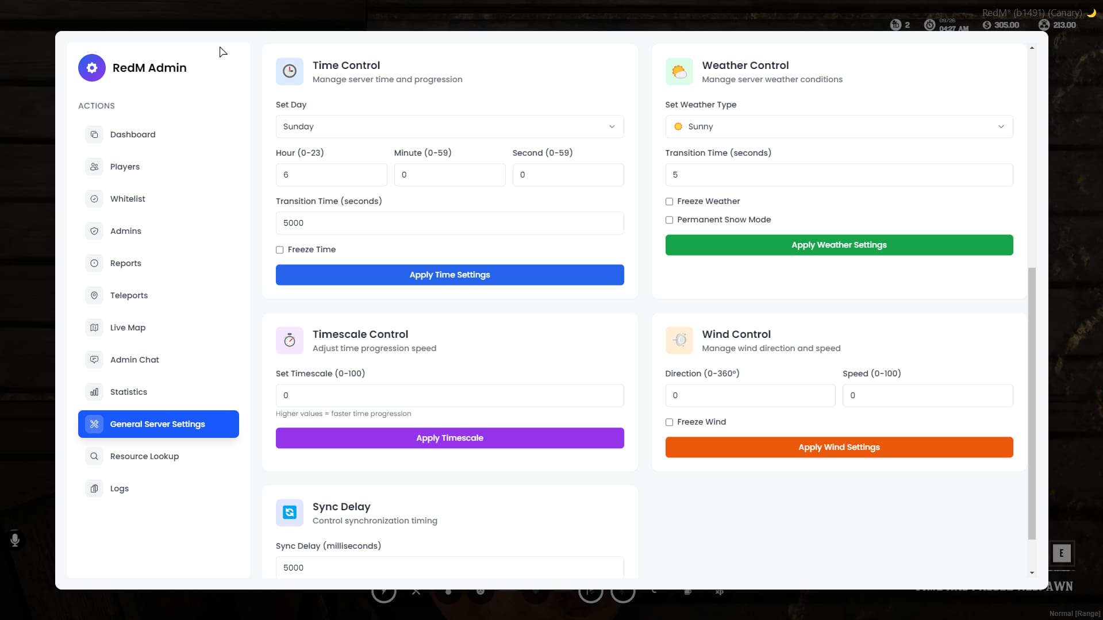This screenshot has width=1103, height=620.
Task: Enable the Freeze Time checkbox
Action: [x=280, y=250]
